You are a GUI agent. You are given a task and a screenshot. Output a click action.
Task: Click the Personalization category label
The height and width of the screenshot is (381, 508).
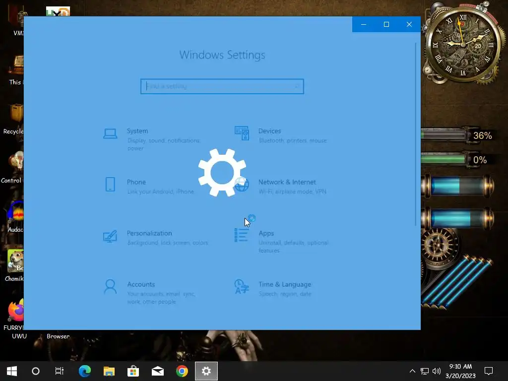click(149, 233)
